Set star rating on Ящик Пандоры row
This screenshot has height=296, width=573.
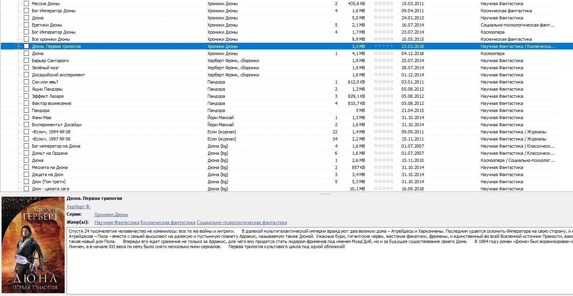[x=383, y=89]
